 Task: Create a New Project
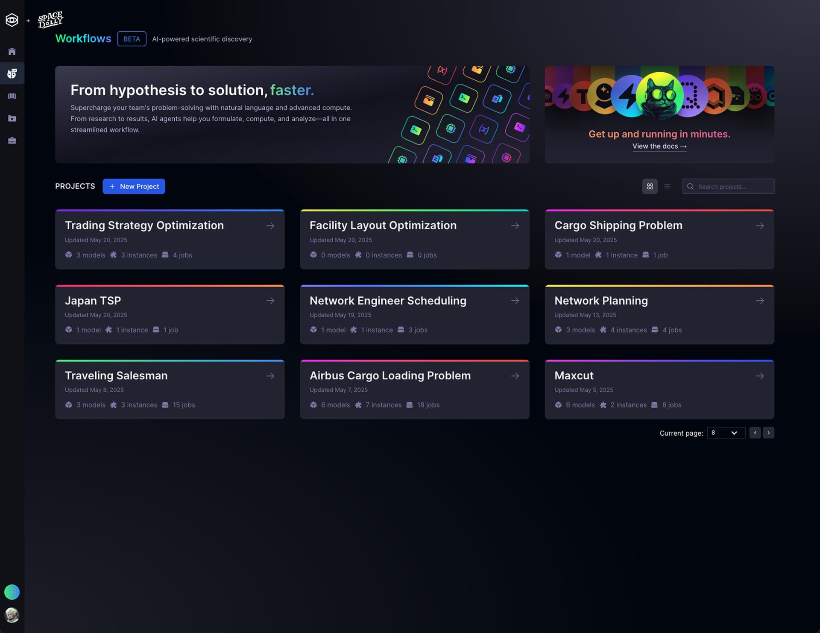point(134,186)
